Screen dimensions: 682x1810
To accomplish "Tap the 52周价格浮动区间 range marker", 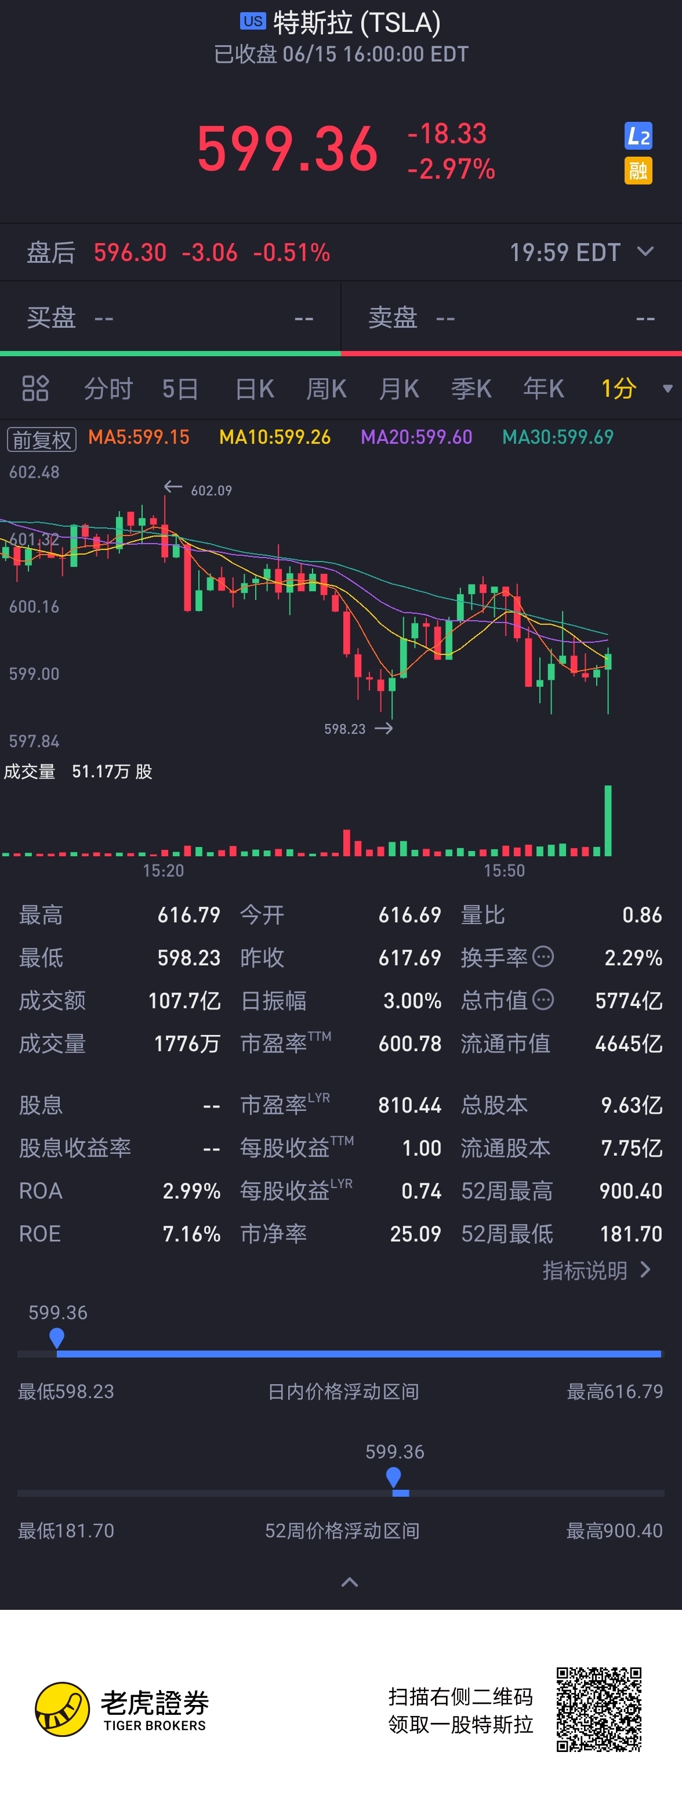I will coord(394,1478).
